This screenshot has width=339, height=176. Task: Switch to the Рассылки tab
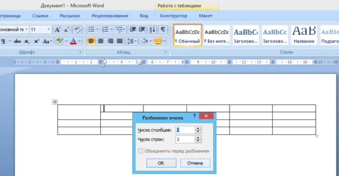70,16
